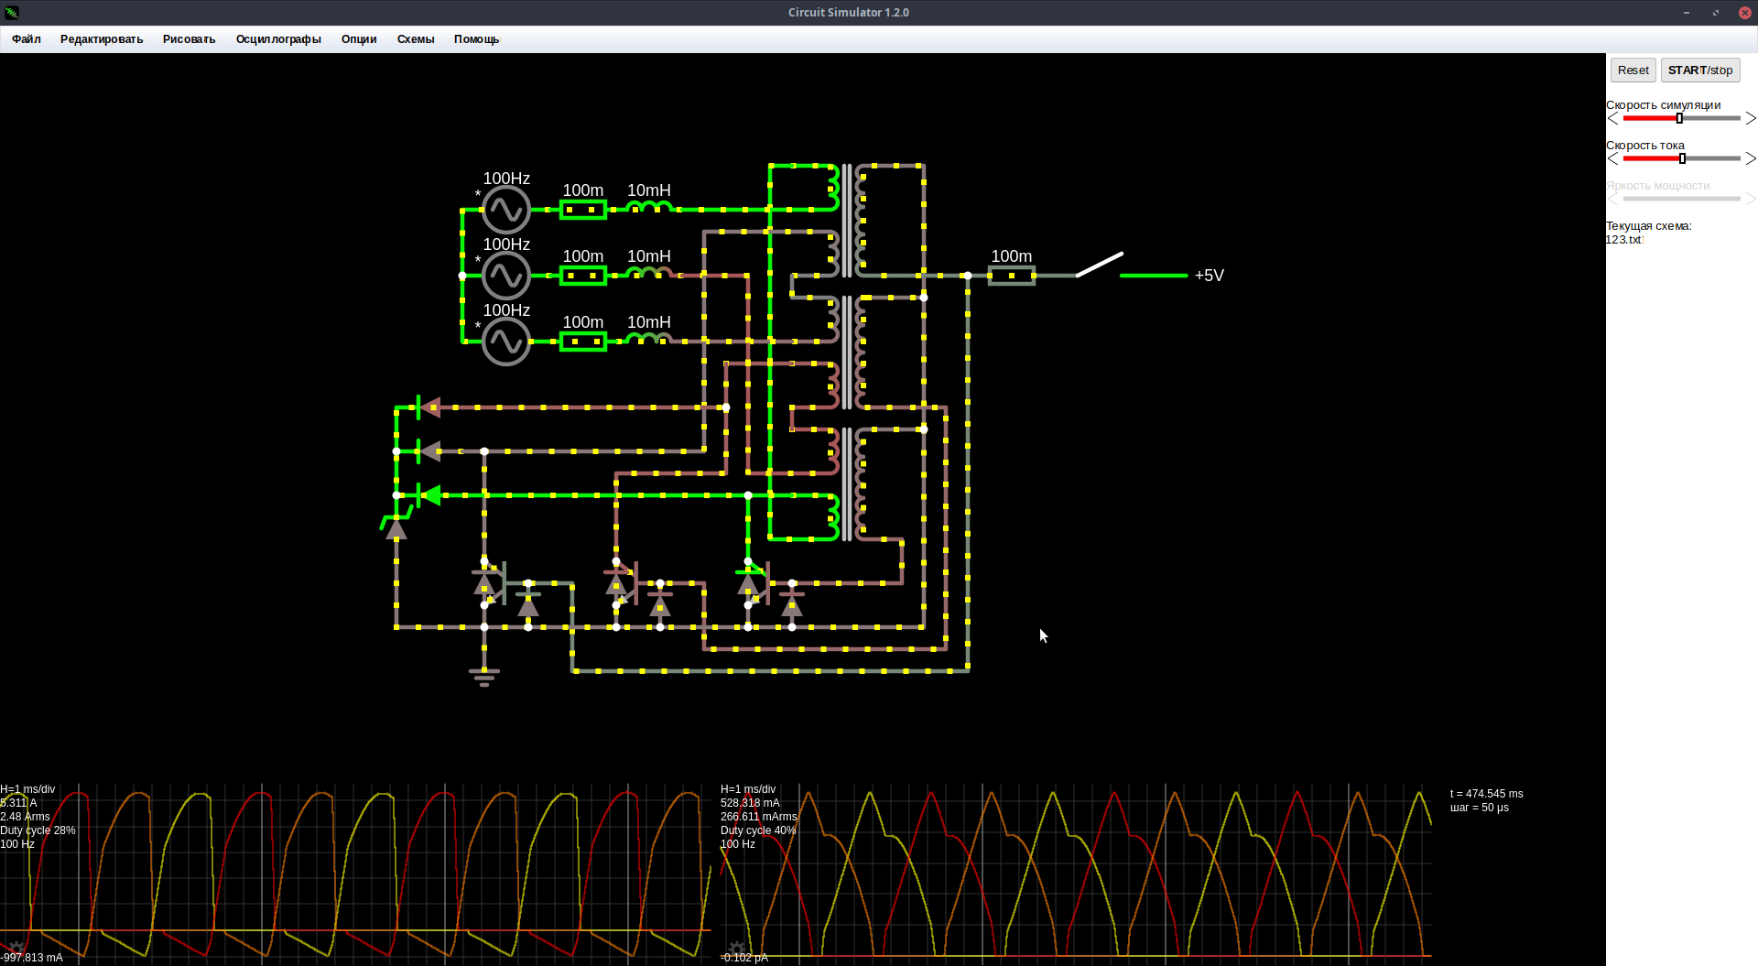Adjust the Скорость симуляции slider handle
Viewport: 1758px width, 966px height.
(1679, 118)
